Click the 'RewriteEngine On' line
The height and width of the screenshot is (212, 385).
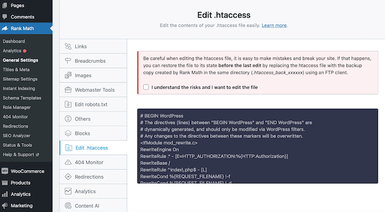[160, 149]
